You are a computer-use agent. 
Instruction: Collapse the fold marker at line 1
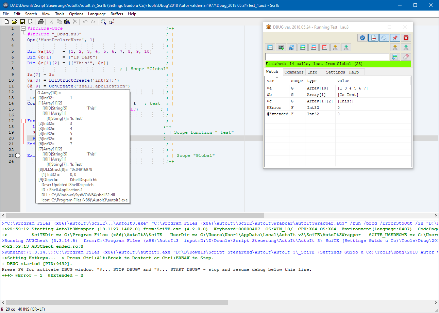23,29
